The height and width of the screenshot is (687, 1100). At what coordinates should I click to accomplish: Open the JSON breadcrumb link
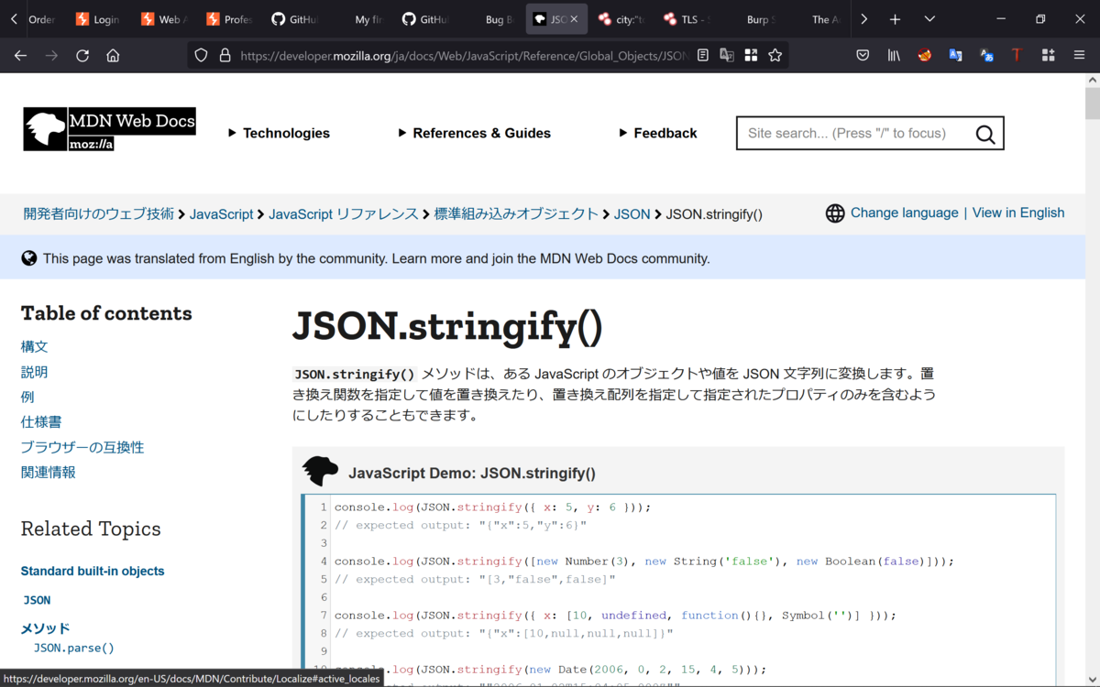(632, 213)
